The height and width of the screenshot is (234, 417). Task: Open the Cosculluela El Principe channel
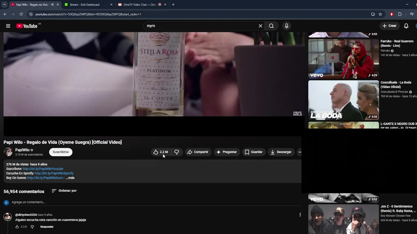click(394, 92)
